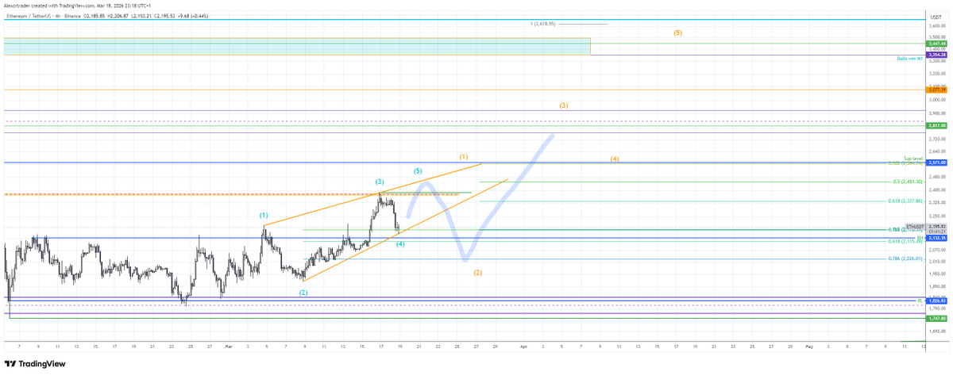Click the 'May' label on the time axis

click(x=809, y=346)
